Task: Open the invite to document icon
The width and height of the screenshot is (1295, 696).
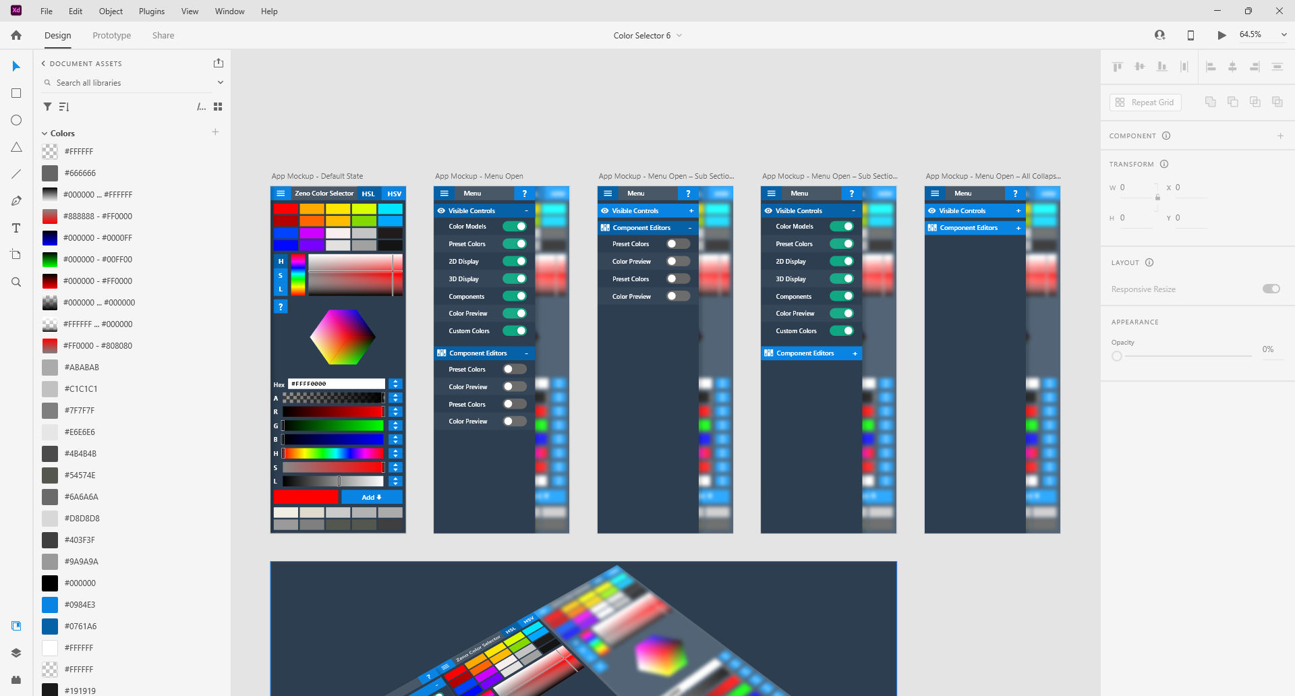Action: [1160, 35]
